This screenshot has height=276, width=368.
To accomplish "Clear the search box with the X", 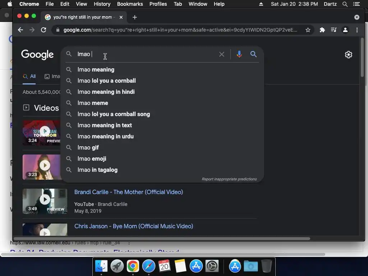I will tap(221, 54).
